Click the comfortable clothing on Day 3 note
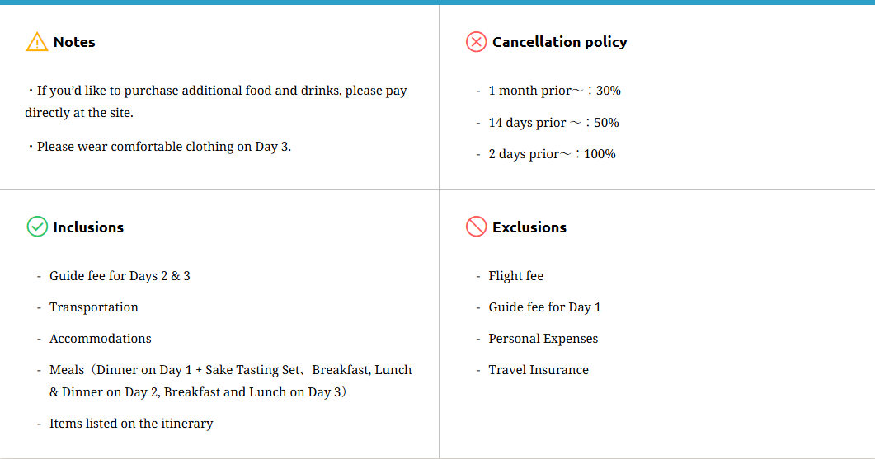Viewport: 875px width, 459px height. coord(163,147)
